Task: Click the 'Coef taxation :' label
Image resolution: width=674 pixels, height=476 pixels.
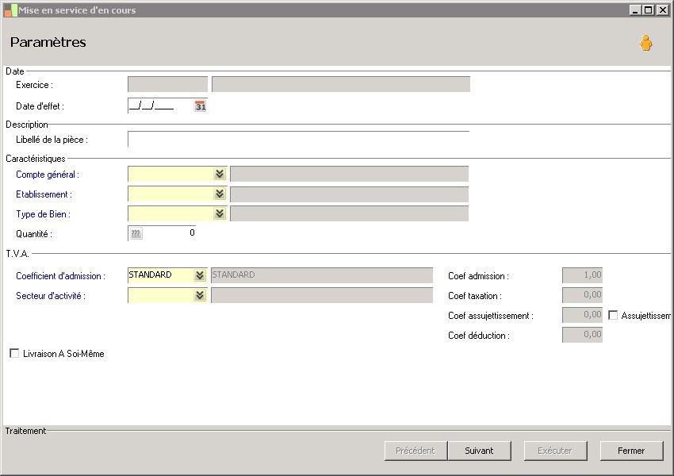Action: pos(475,296)
